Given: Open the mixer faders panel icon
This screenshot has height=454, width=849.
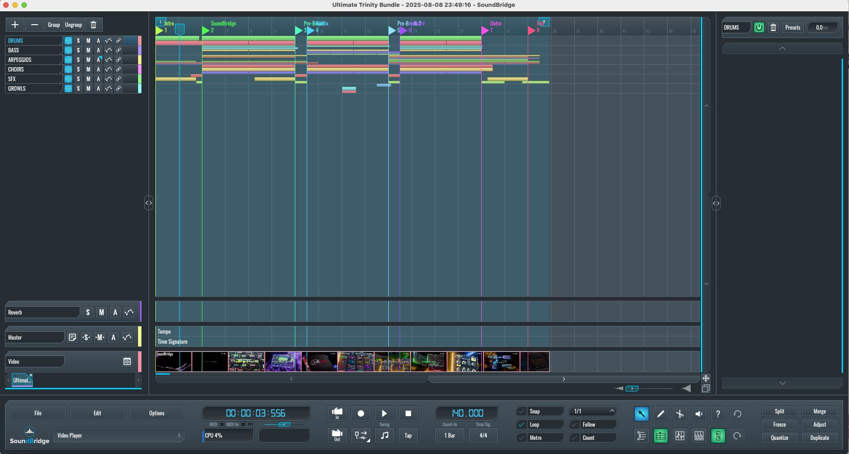Looking at the screenshot, I should [x=699, y=436].
